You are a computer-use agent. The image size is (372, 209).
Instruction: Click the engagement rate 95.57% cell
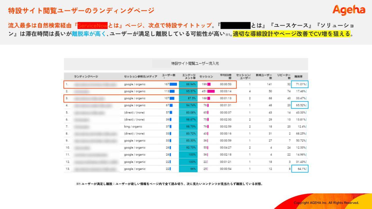click(188, 91)
